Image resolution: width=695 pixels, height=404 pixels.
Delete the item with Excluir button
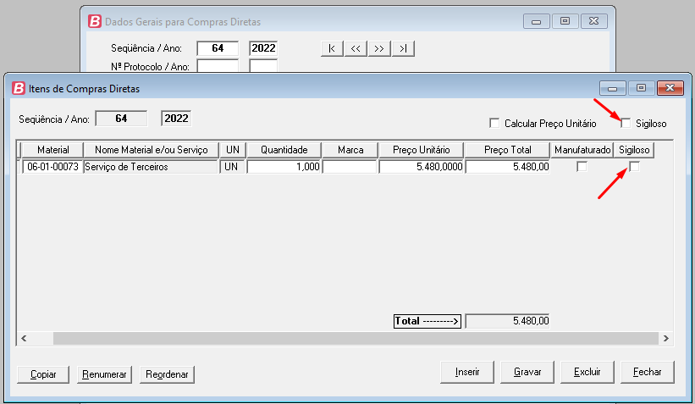click(x=587, y=372)
